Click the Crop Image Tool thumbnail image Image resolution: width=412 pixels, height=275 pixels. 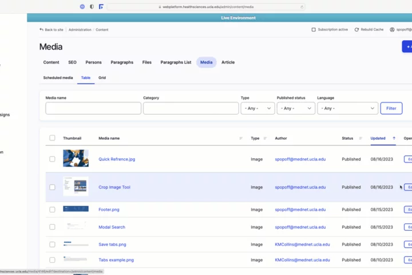pos(76,186)
